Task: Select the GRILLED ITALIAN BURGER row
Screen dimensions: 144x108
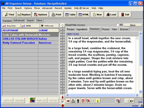Action: pyautogui.click(x=31, y=39)
